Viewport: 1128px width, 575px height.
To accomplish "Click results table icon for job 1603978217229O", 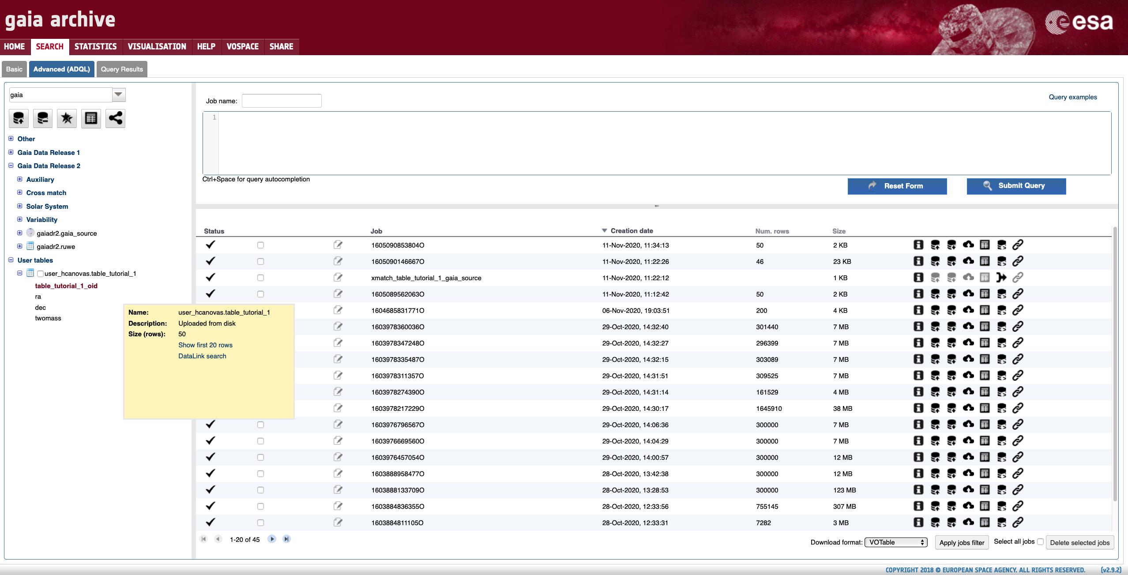I will coord(985,408).
